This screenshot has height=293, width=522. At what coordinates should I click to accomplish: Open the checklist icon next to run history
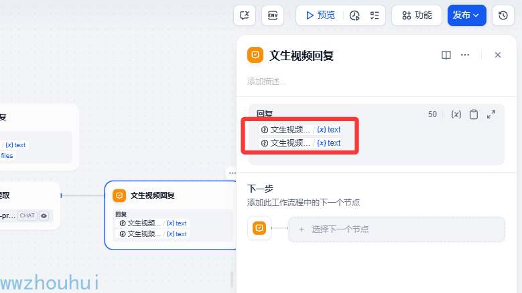(375, 15)
